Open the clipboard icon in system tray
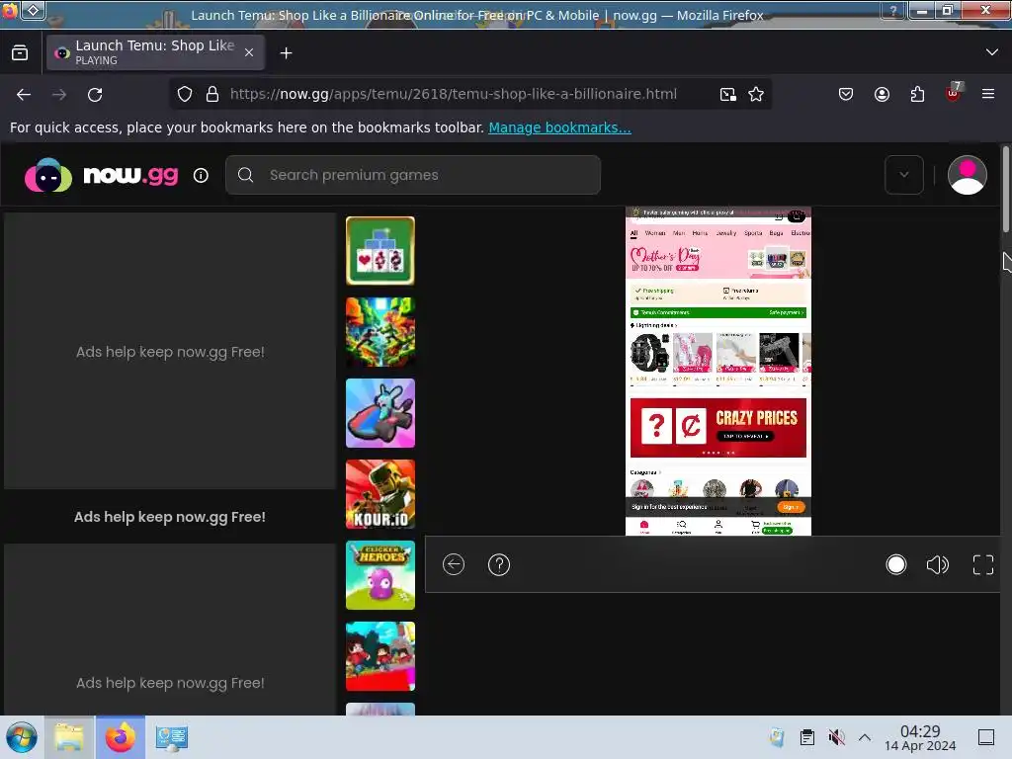1012x759 pixels. [x=806, y=737]
